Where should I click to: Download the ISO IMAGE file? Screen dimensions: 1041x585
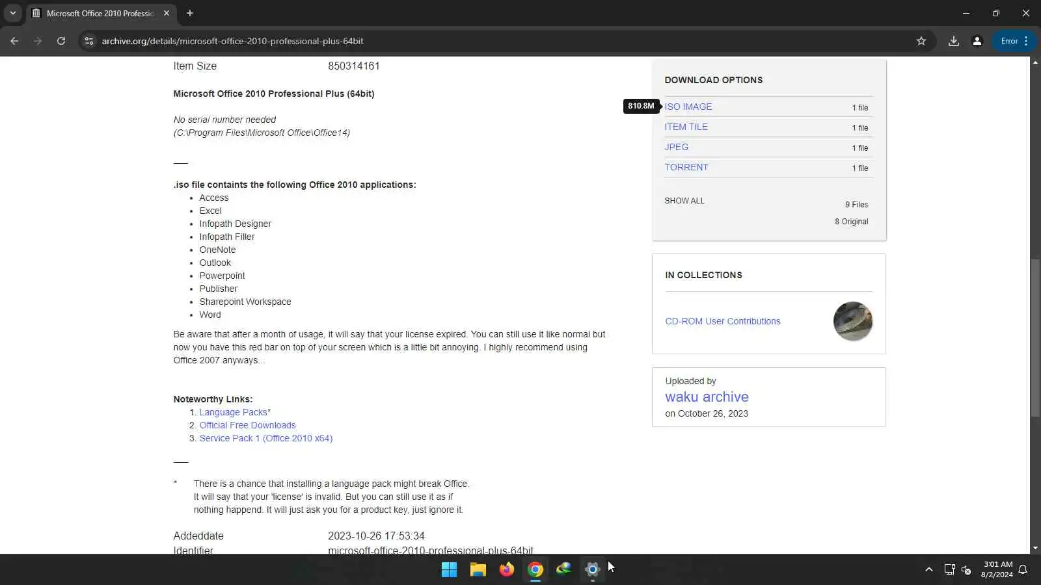(688, 107)
